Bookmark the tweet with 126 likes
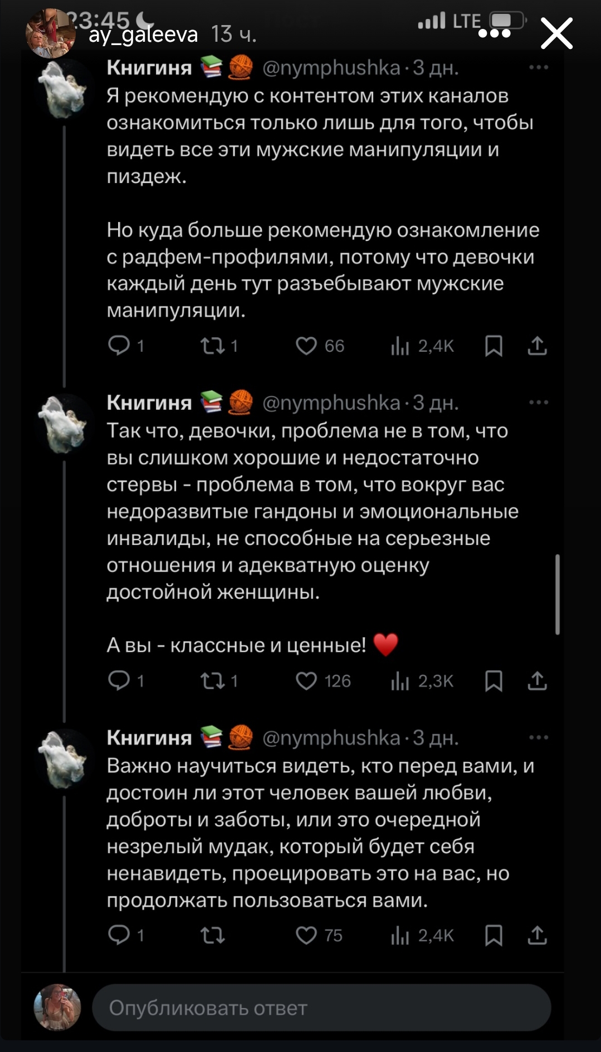The image size is (601, 1052). pyautogui.click(x=493, y=681)
